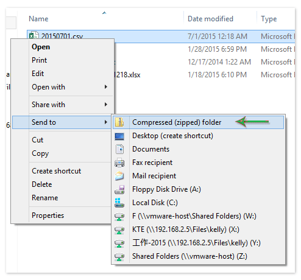
Task: Click the Desktop shortcut monitor icon
Action: 119,136
